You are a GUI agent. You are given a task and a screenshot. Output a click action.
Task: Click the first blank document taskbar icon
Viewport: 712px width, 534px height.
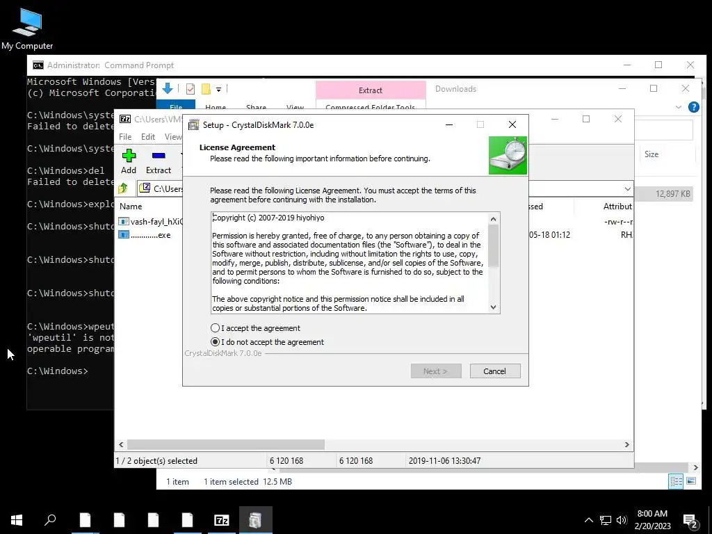pyautogui.click(x=85, y=520)
